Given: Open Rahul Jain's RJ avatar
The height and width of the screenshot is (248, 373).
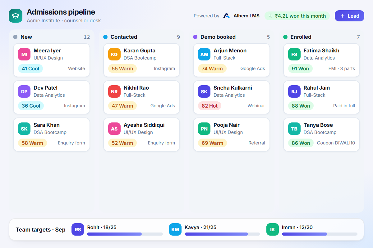Looking at the screenshot, I should click(x=294, y=91).
